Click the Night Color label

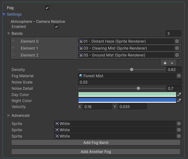(x=22, y=101)
